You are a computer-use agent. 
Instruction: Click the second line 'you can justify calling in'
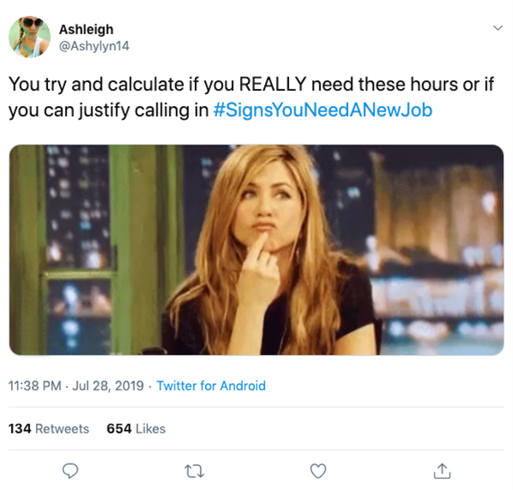107,111
